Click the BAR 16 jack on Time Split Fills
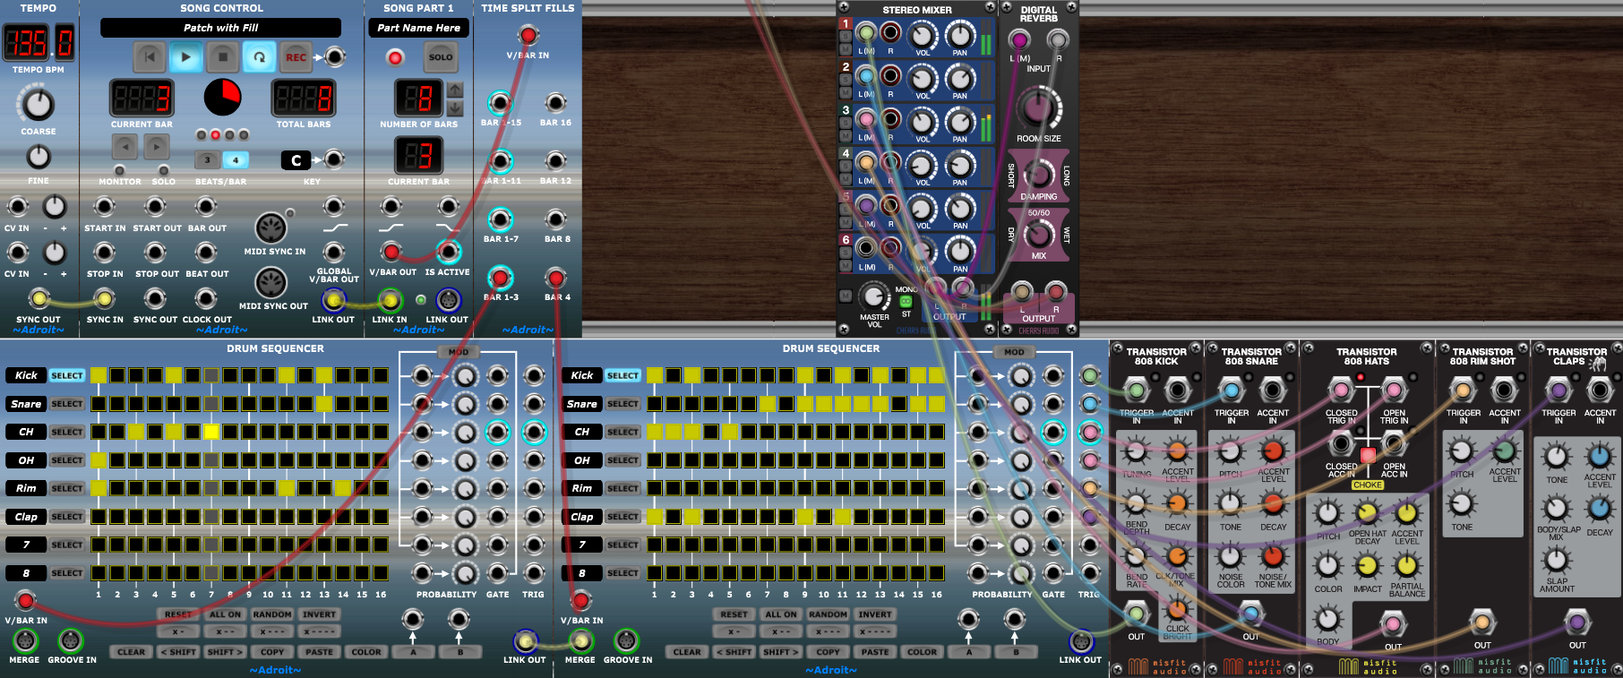Screen dimensions: 1623x678 coord(555,102)
